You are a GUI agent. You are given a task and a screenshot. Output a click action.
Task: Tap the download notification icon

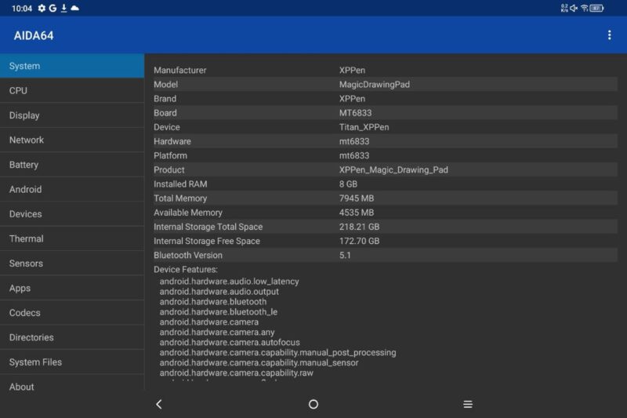pos(64,8)
